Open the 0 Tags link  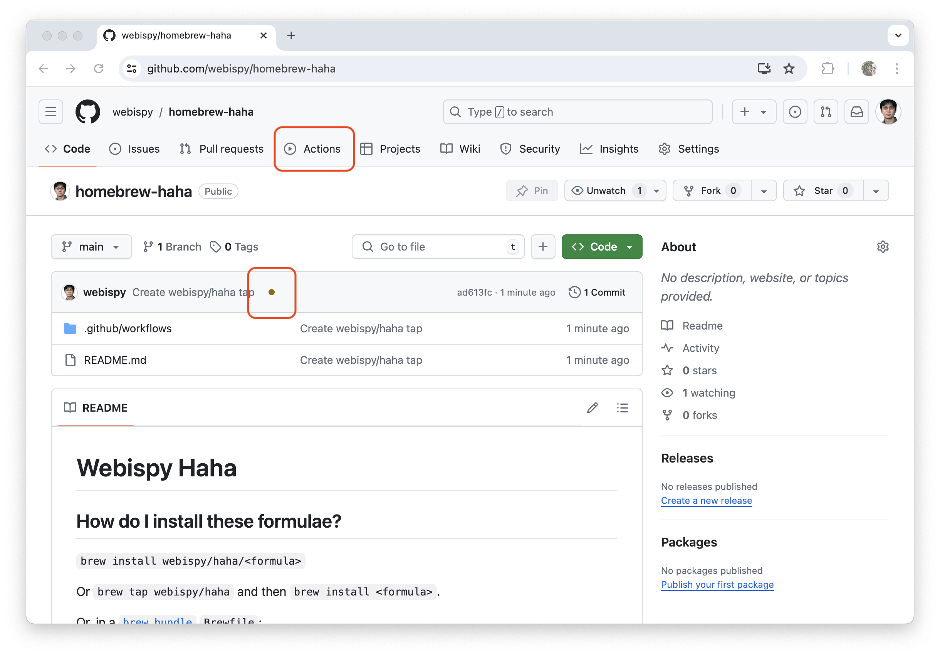pos(234,247)
